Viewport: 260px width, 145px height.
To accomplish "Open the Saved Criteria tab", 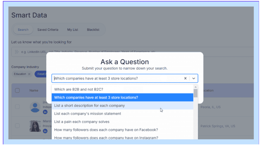I will click(48, 30).
